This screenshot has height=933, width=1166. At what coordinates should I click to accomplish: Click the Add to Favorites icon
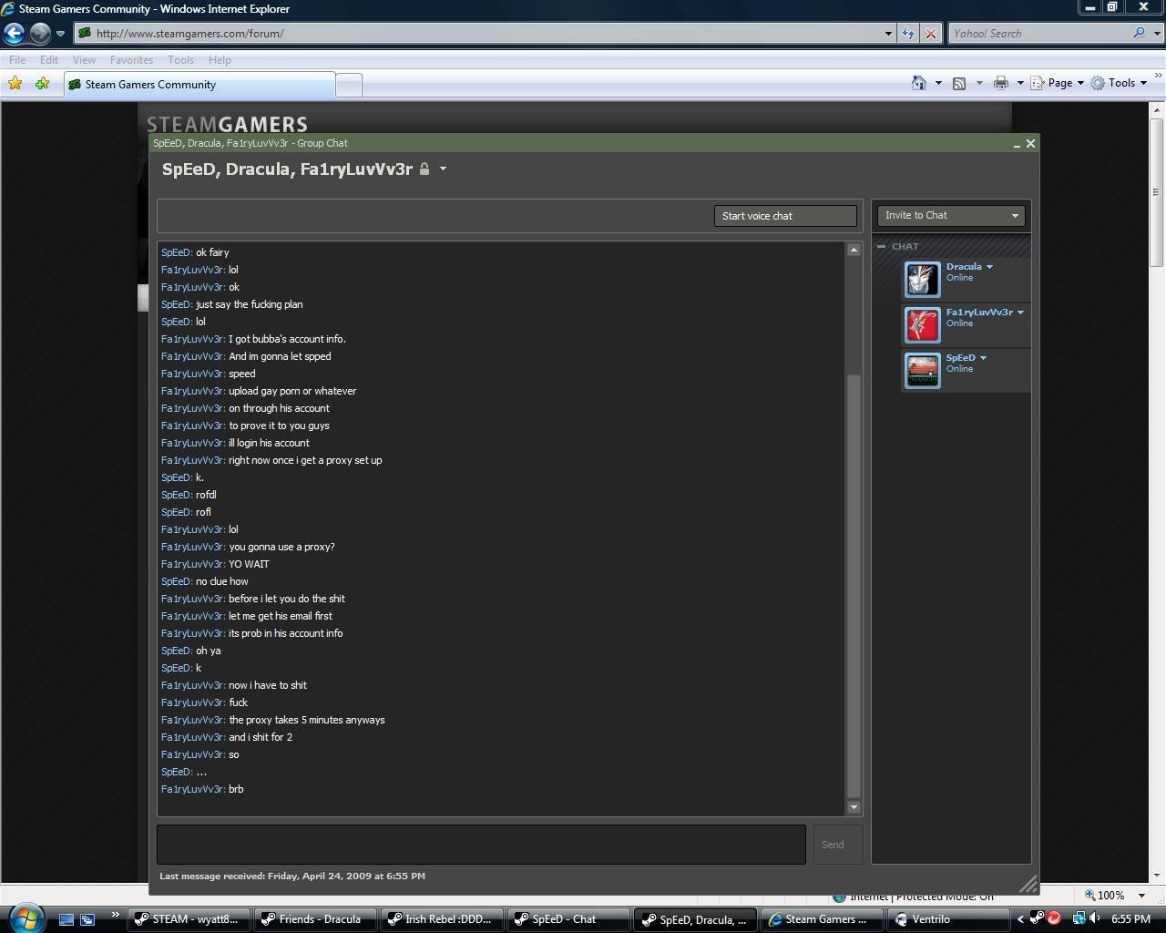click(x=42, y=84)
